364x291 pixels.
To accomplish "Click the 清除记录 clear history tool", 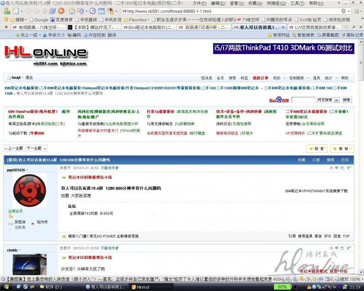I will [x=352, y=35].
